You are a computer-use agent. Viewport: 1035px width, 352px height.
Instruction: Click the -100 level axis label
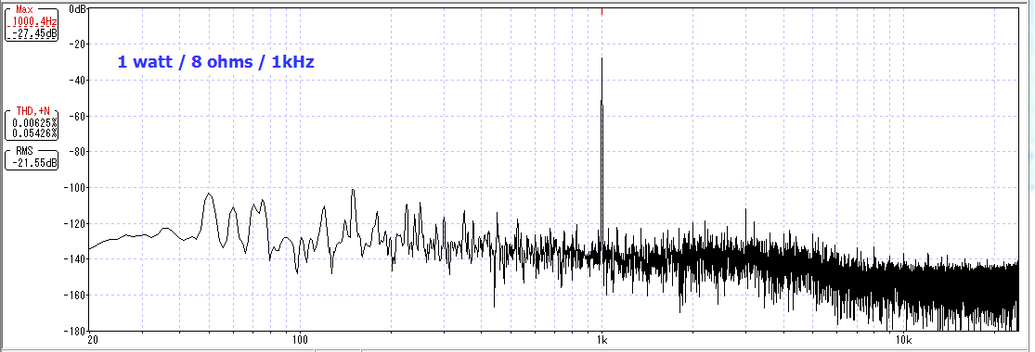(x=76, y=188)
